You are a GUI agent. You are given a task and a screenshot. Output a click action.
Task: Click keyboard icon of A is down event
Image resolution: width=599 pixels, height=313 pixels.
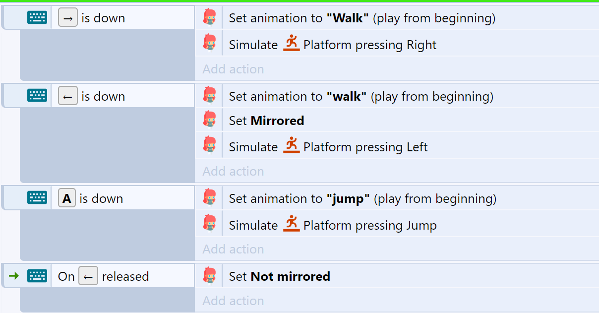37,198
